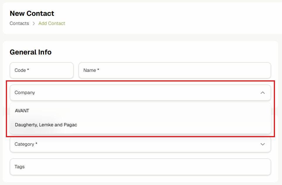Click the Add Contact breadcrumb
Viewport: 282px width, 185px height.
pos(52,23)
